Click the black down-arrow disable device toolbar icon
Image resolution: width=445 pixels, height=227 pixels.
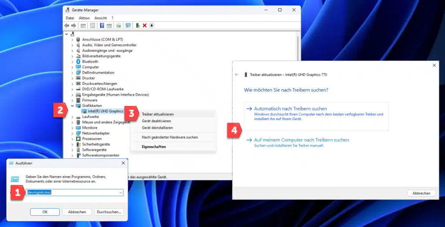[x=152, y=26]
